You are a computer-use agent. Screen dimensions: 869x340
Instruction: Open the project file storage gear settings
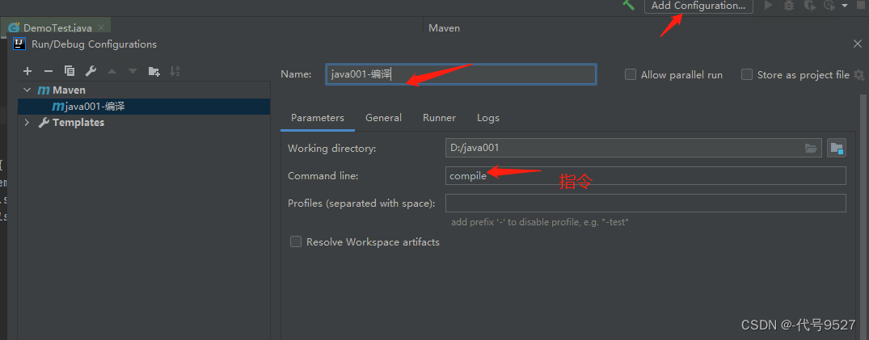858,74
